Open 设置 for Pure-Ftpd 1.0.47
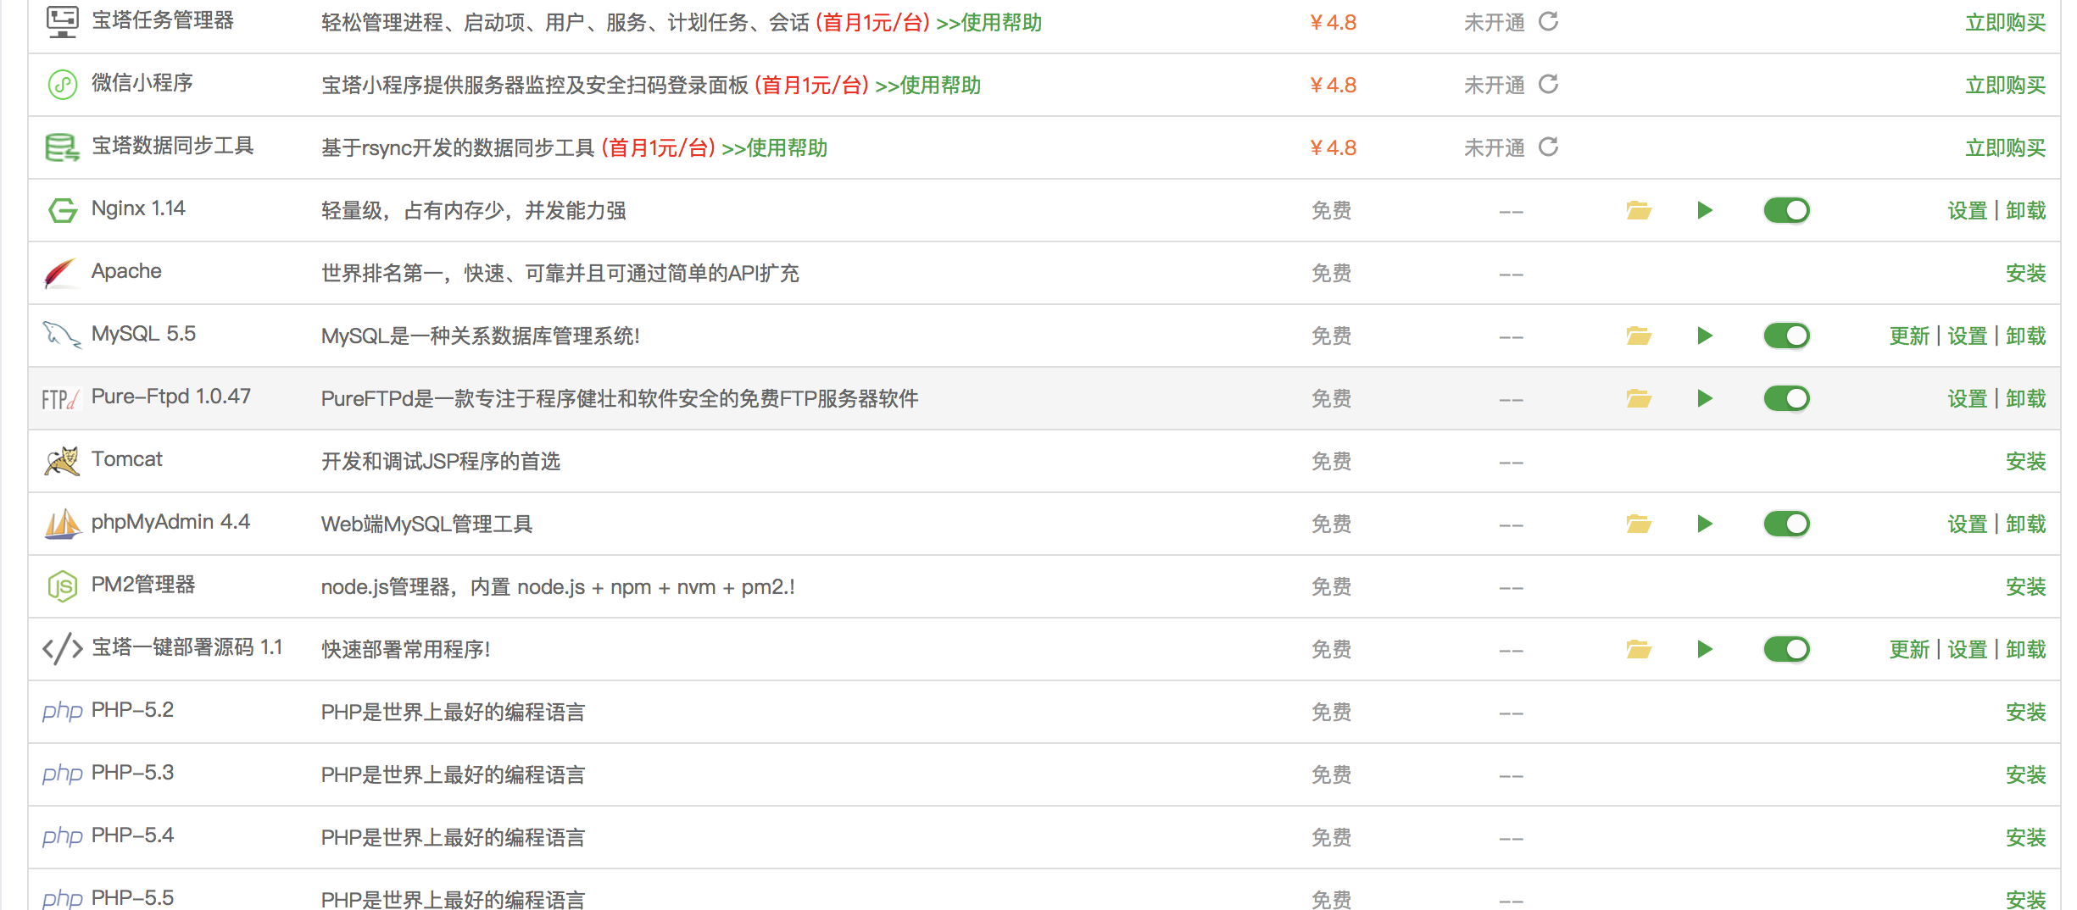Viewport: 2077px width, 910px height. tap(1967, 399)
